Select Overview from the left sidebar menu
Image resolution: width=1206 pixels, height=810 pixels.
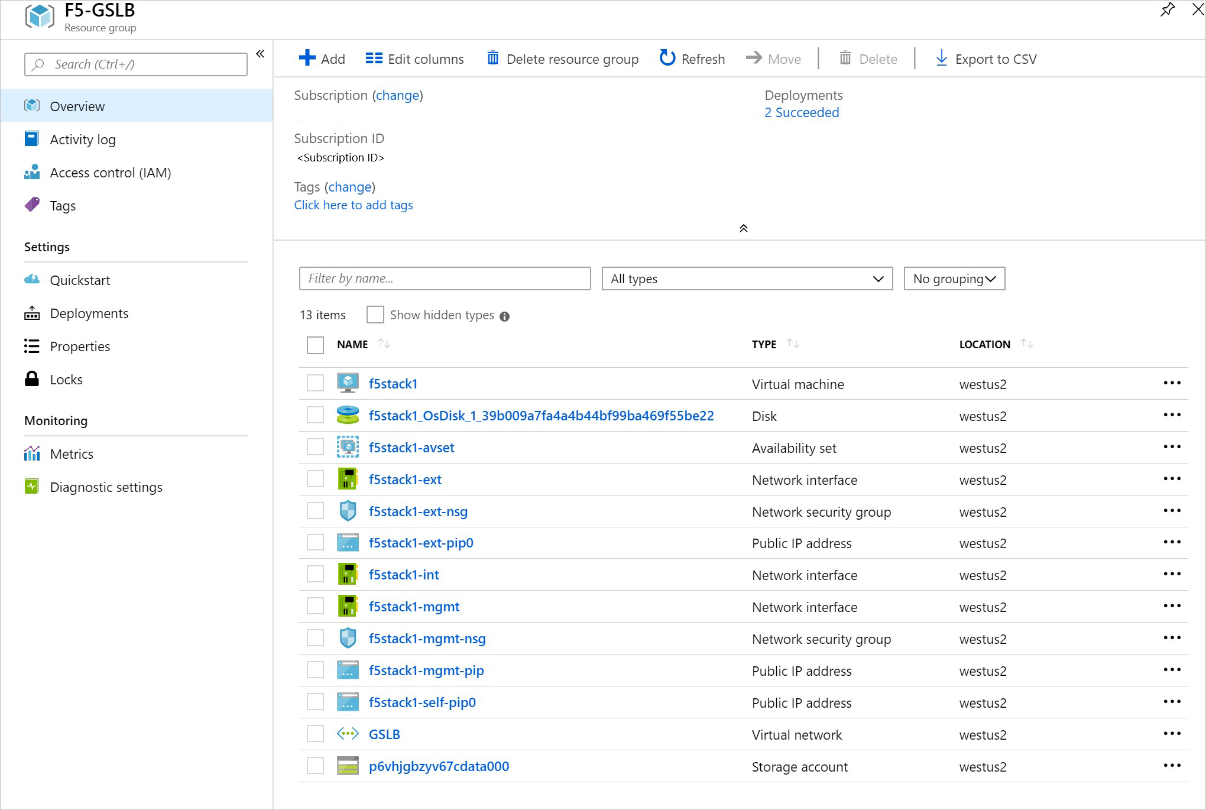[x=77, y=106]
